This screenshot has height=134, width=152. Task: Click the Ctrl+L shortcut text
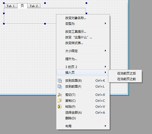coord(100,87)
